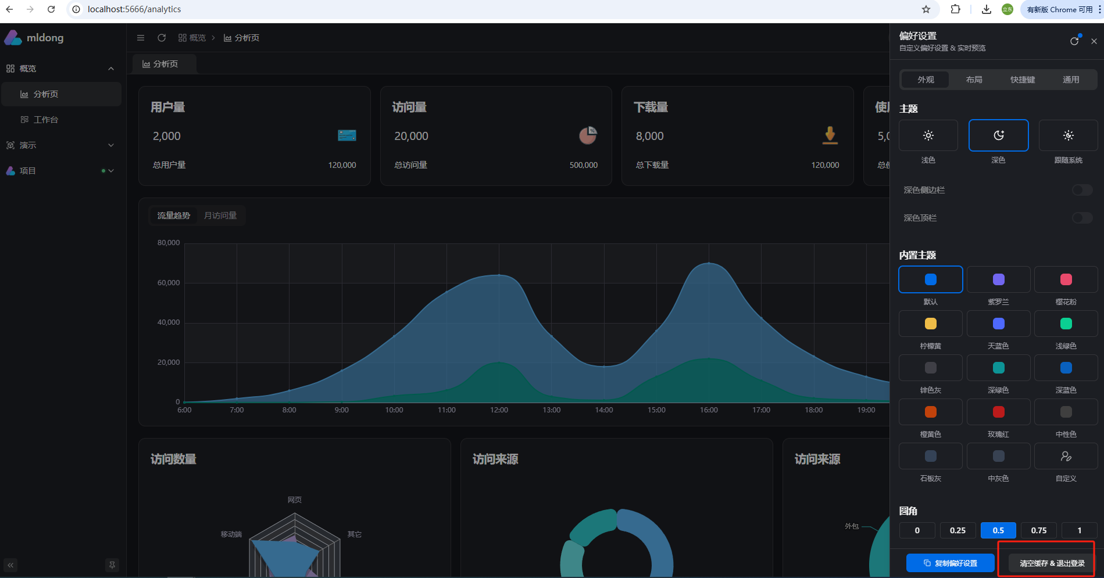Screen dimensions: 1104x578
Task: Toggle the 深色侧边栏 switch
Action: coord(1082,190)
